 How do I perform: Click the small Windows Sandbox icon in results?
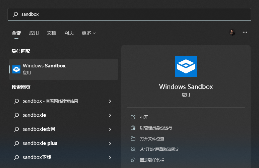click(x=16, y=69)
